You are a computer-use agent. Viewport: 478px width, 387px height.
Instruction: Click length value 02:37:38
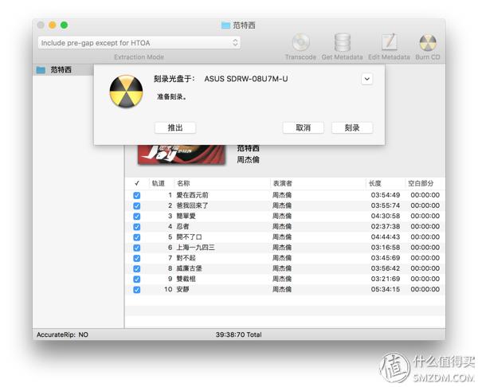tap(386, 226)
